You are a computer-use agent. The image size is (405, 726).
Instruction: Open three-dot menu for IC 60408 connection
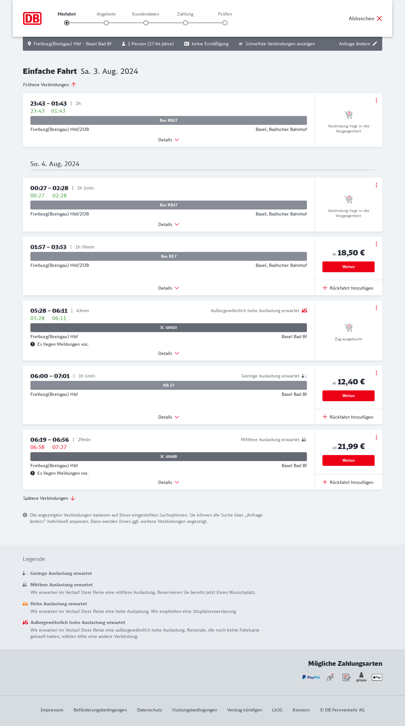click(x=376, y=437)
